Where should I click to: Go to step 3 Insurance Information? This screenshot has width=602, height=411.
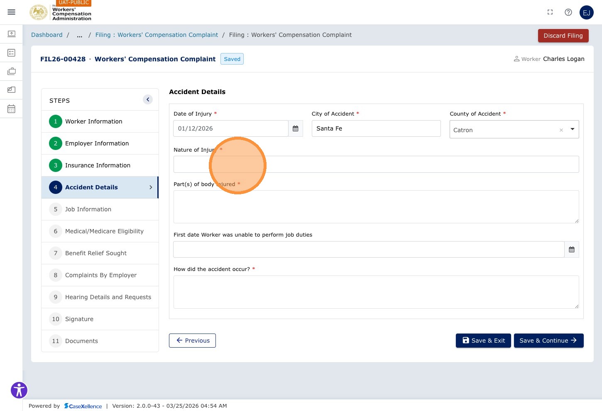click(x=100, y=165)
